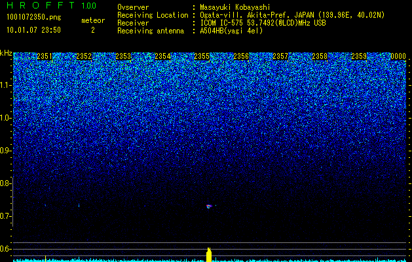Viewport: 412px width, 262px height.
Task: Click the A504HB(yagi 4el) antenna text
Action: [x=231, y=31]
